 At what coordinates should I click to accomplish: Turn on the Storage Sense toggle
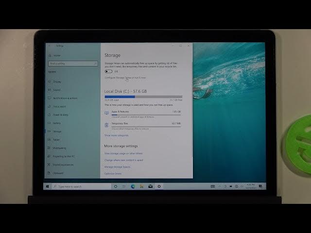(x=108, y=71)
